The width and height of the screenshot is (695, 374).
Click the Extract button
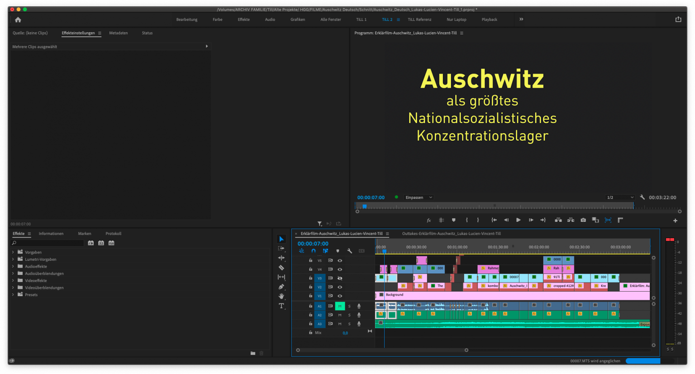point(571,220)
